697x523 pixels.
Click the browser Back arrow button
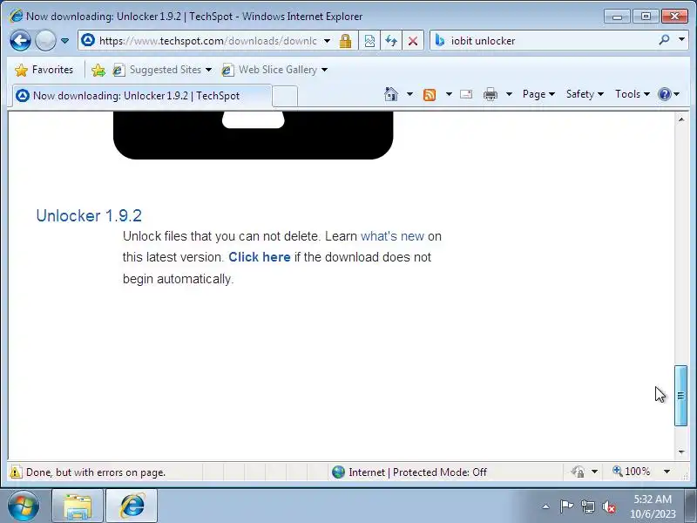(20, 40)
